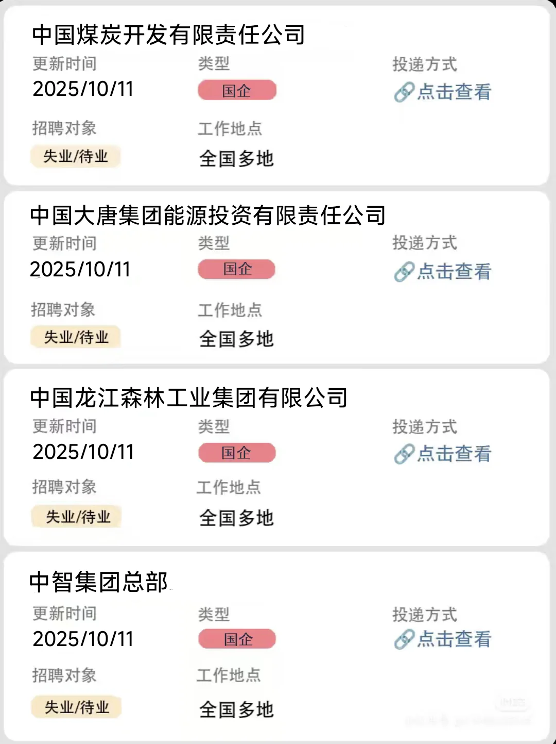Open 点击查看 link for 中国大唐集团能源投资

point(454,272)
